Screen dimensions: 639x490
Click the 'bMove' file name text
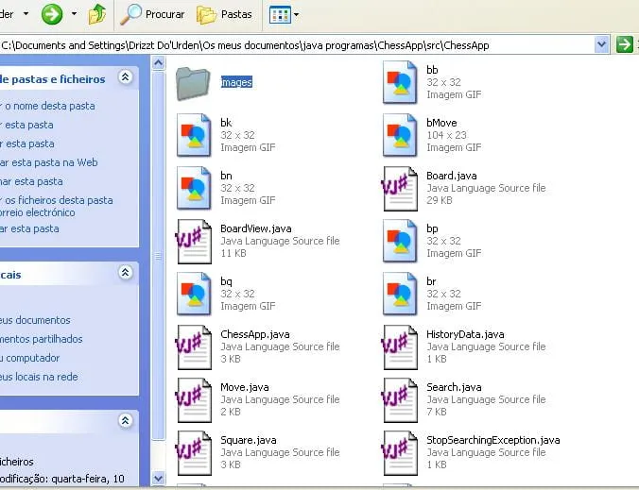(x=441, y=123)
